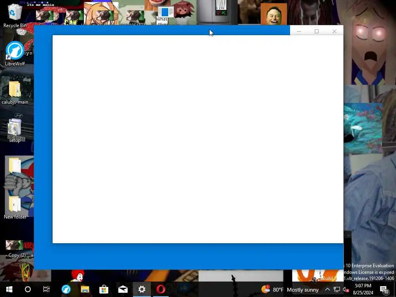Select the New folder desktop icon

[x=15, y=207]
